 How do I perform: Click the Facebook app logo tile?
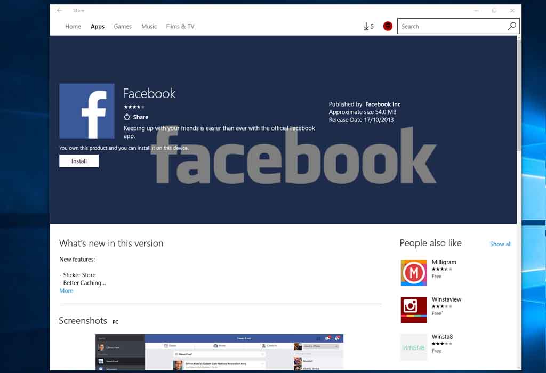click(86, 111)
